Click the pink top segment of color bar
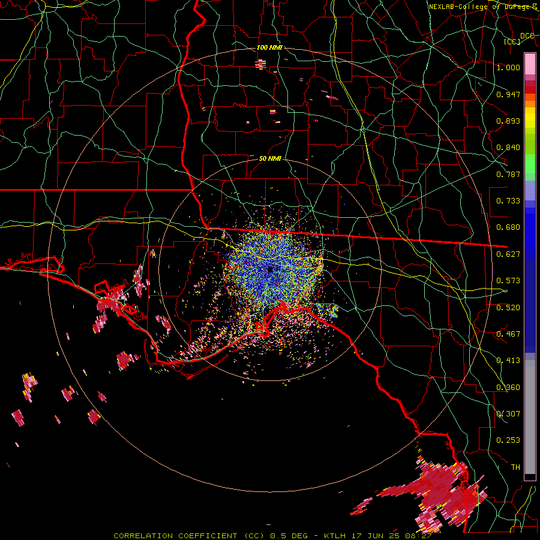This screenshot has height=540, width=540. pos(530,64)
